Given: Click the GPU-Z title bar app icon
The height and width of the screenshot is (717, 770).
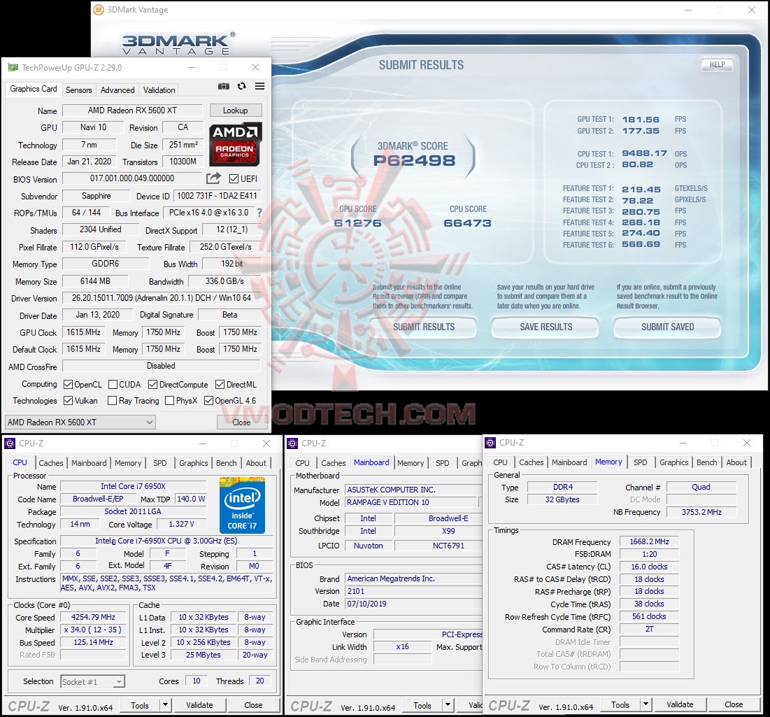Looking at the screenshot, I should 13,67.
